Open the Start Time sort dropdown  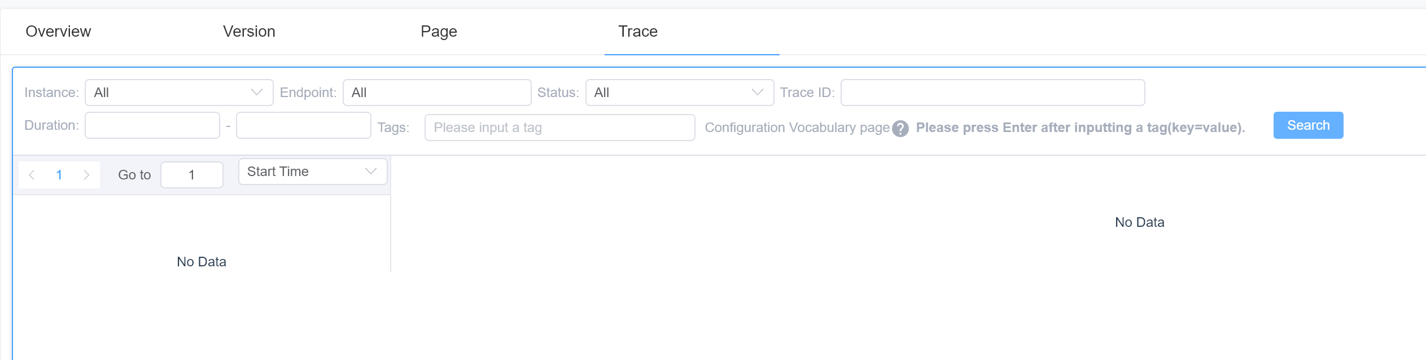[312, 172]
